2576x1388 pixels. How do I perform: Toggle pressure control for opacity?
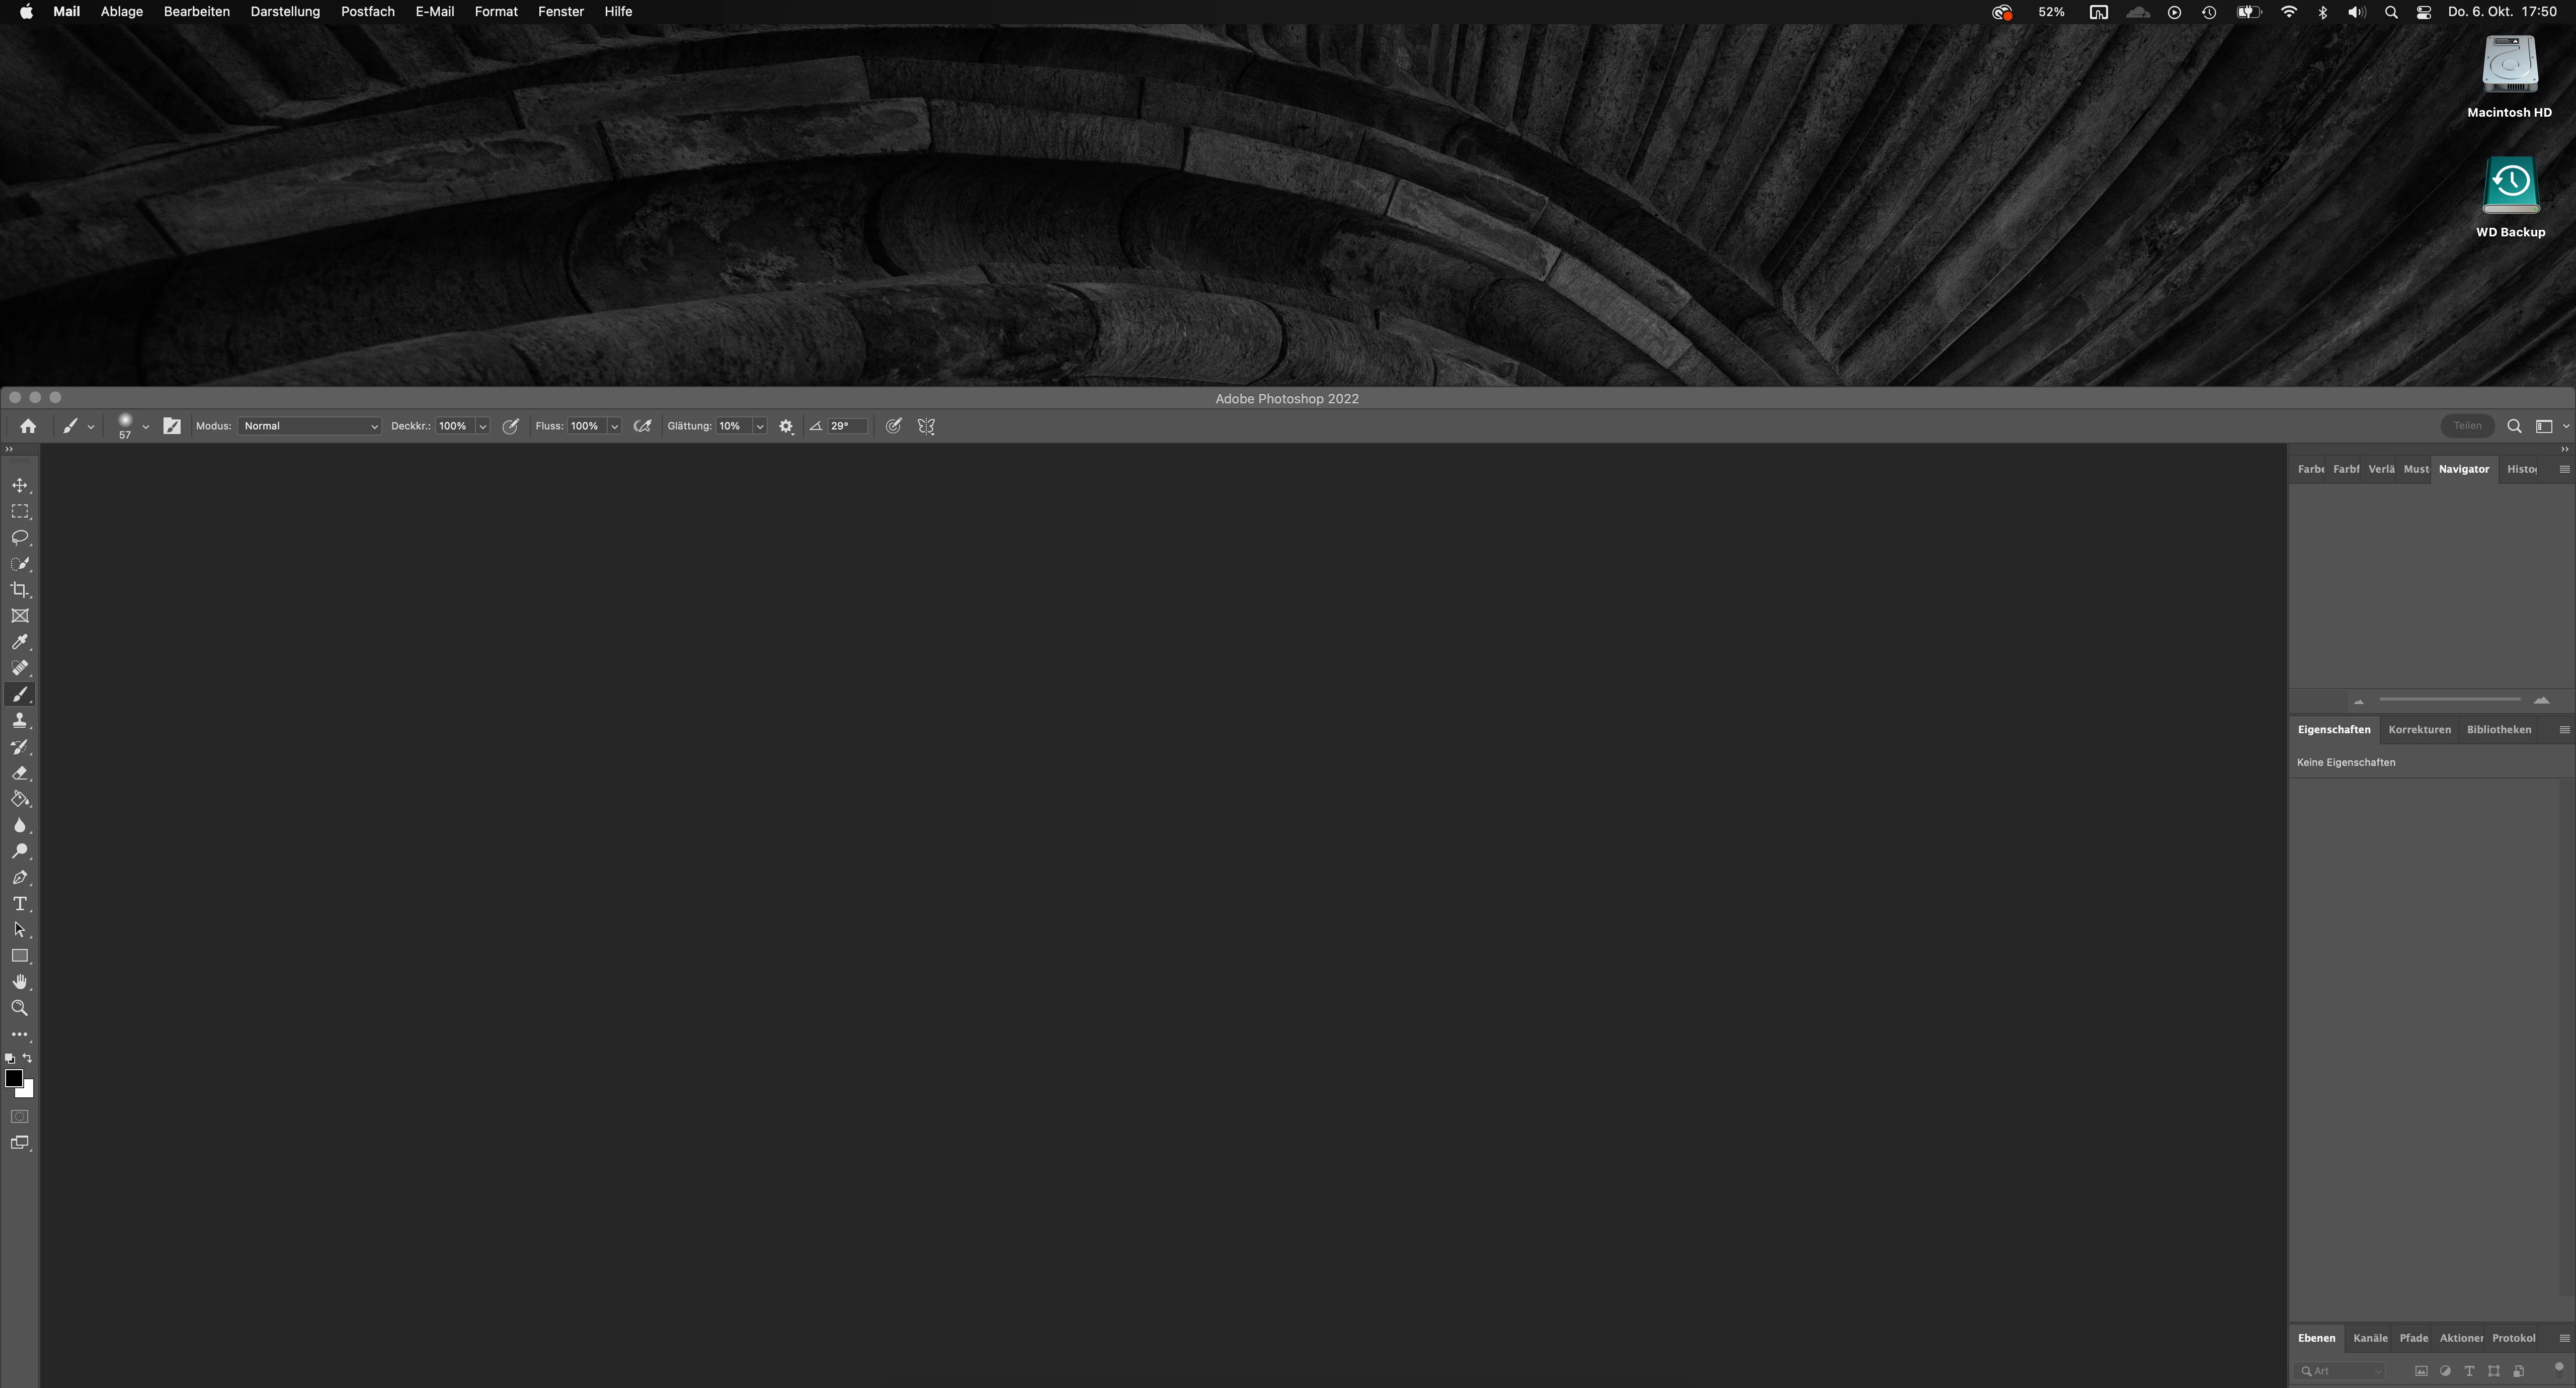[510, 426]
